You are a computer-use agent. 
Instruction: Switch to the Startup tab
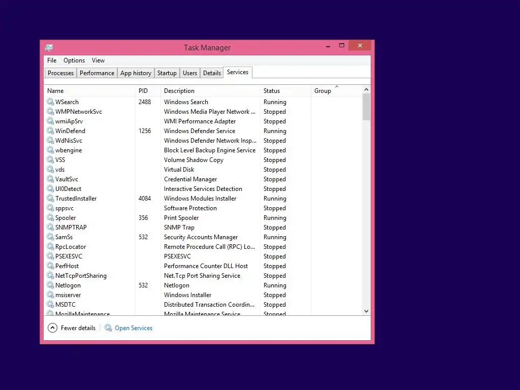click(x=167, y=73)
